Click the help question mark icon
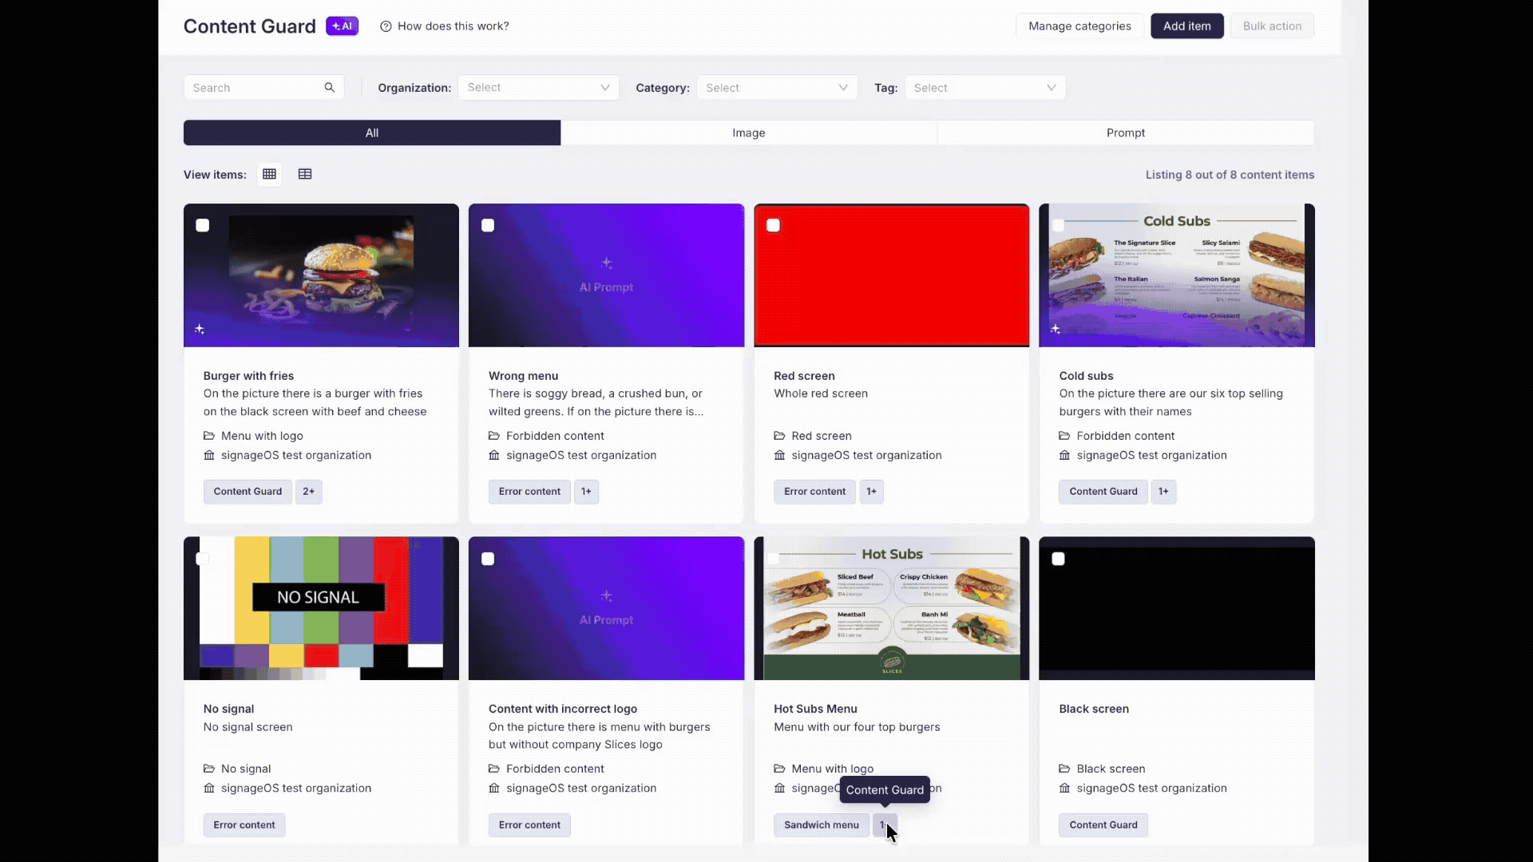This screenshot has height=862, width=1533. click(386, 26)
